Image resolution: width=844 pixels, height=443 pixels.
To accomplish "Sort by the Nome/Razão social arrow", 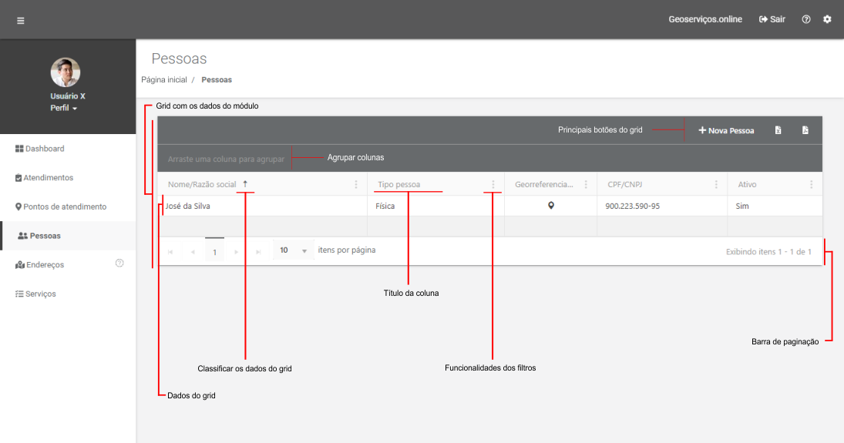I will click(245, 184).
